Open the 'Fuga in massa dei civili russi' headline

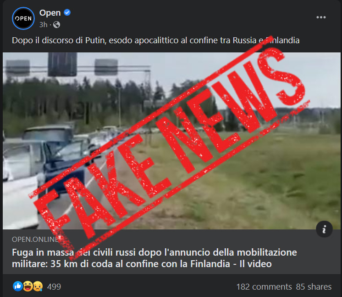click(154, 258)
